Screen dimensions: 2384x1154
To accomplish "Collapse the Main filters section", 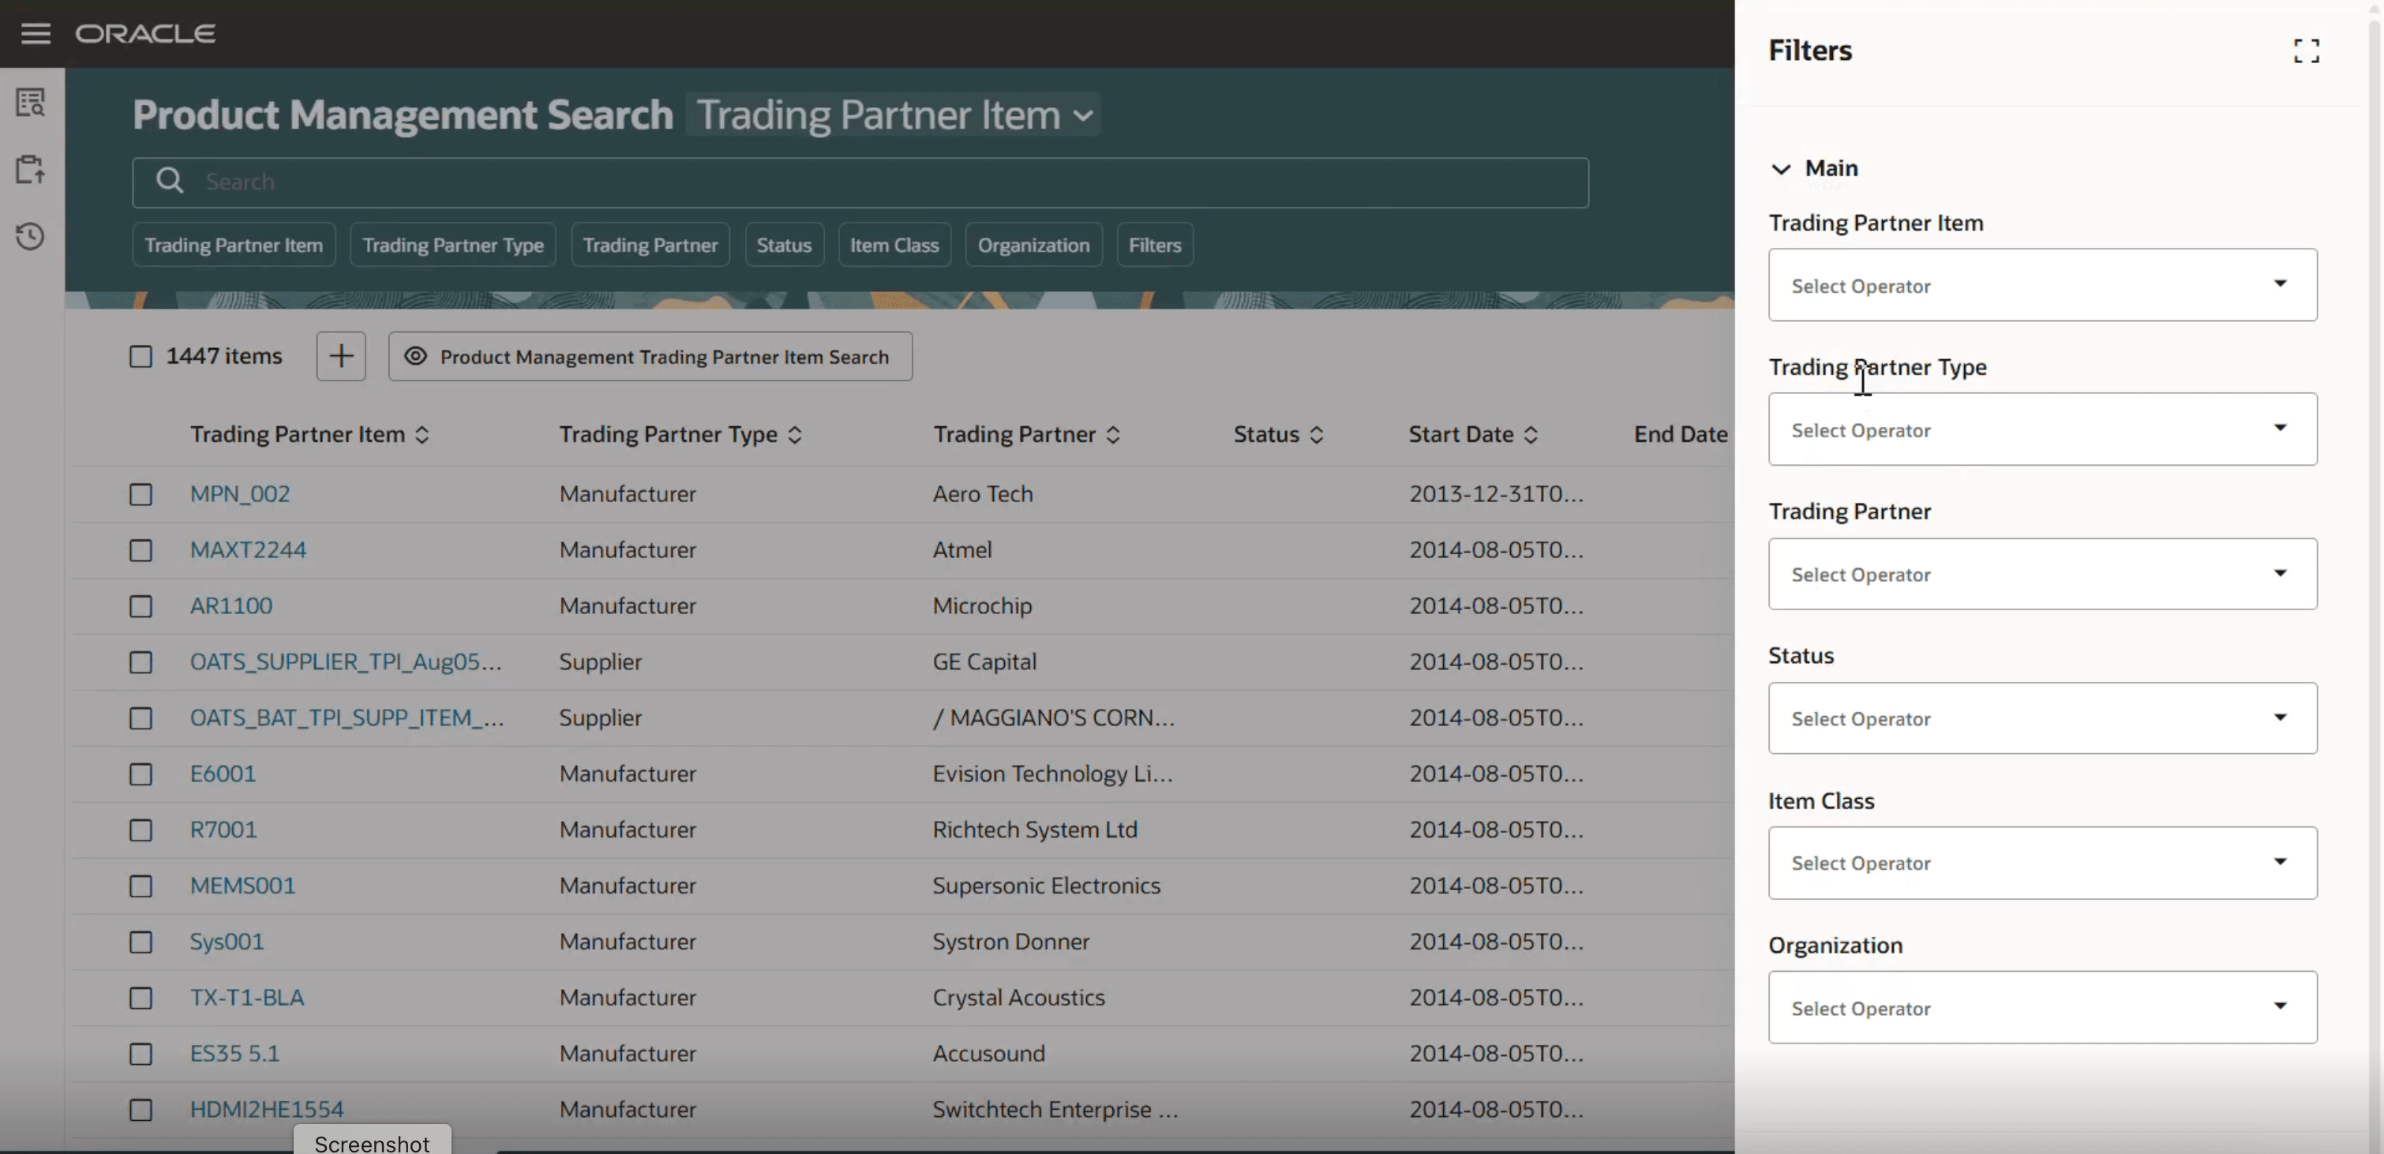I will [1781, 168].
